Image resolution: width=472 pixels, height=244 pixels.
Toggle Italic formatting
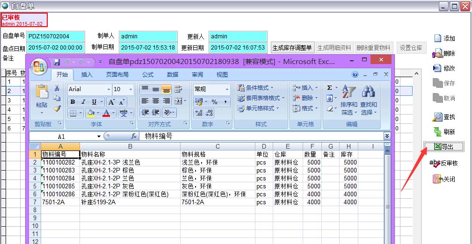click(84, 102)
